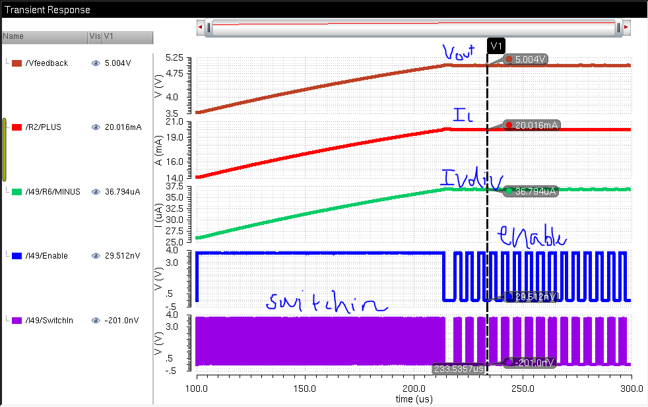Click the Vis column header
648x407 pixels.
tap(94, 37)
